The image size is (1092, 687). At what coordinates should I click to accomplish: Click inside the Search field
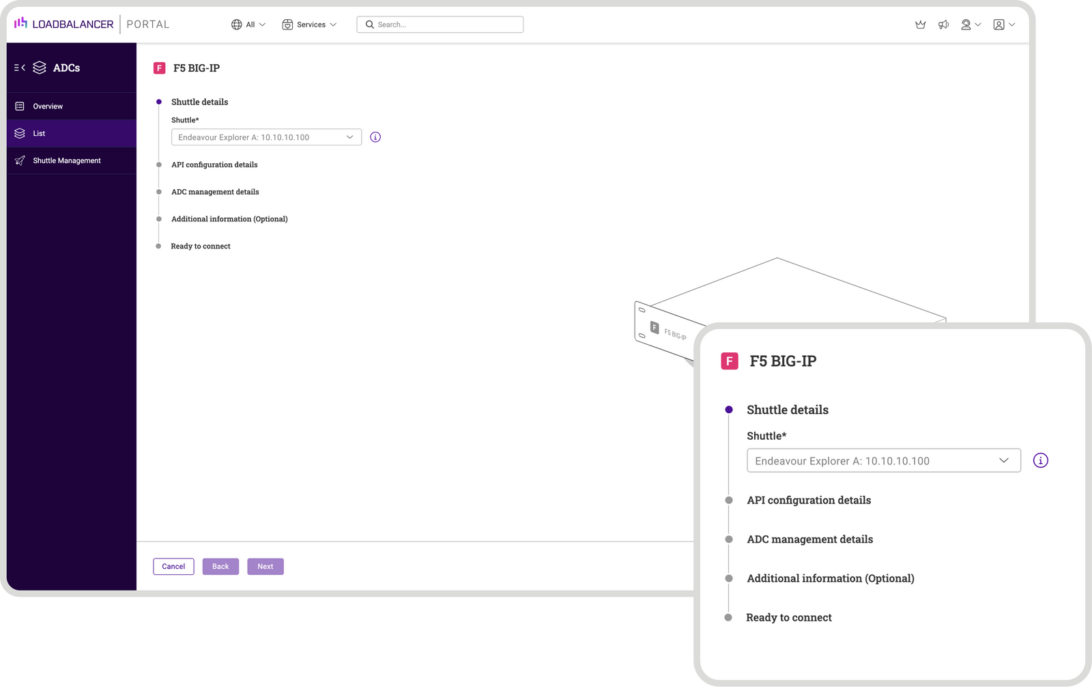click(440, 24)
